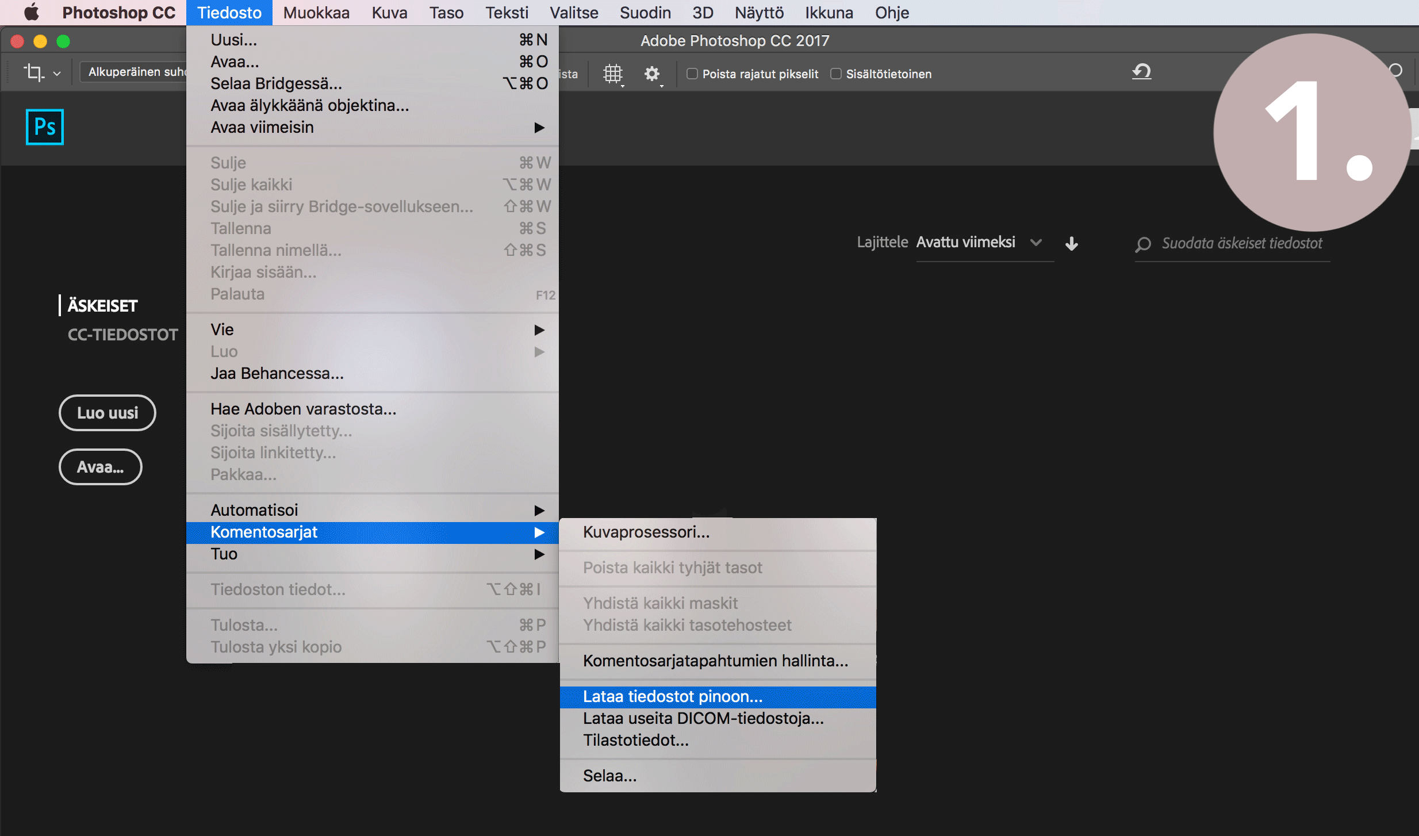The image size is (1419, 836).
Task: Expand the Komentosarjat submenu
Action: (373, 532)
